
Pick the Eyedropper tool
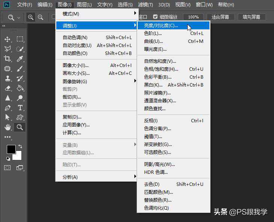20,59
